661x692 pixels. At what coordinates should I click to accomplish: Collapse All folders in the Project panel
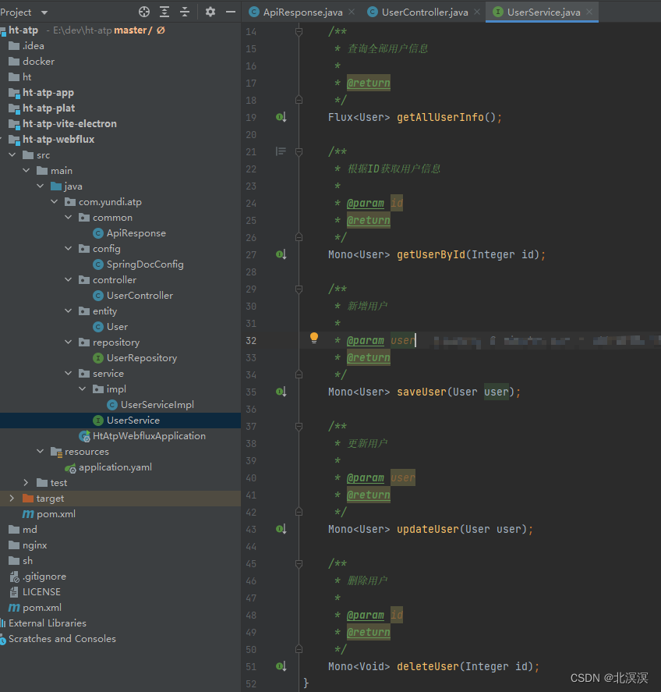185,12
